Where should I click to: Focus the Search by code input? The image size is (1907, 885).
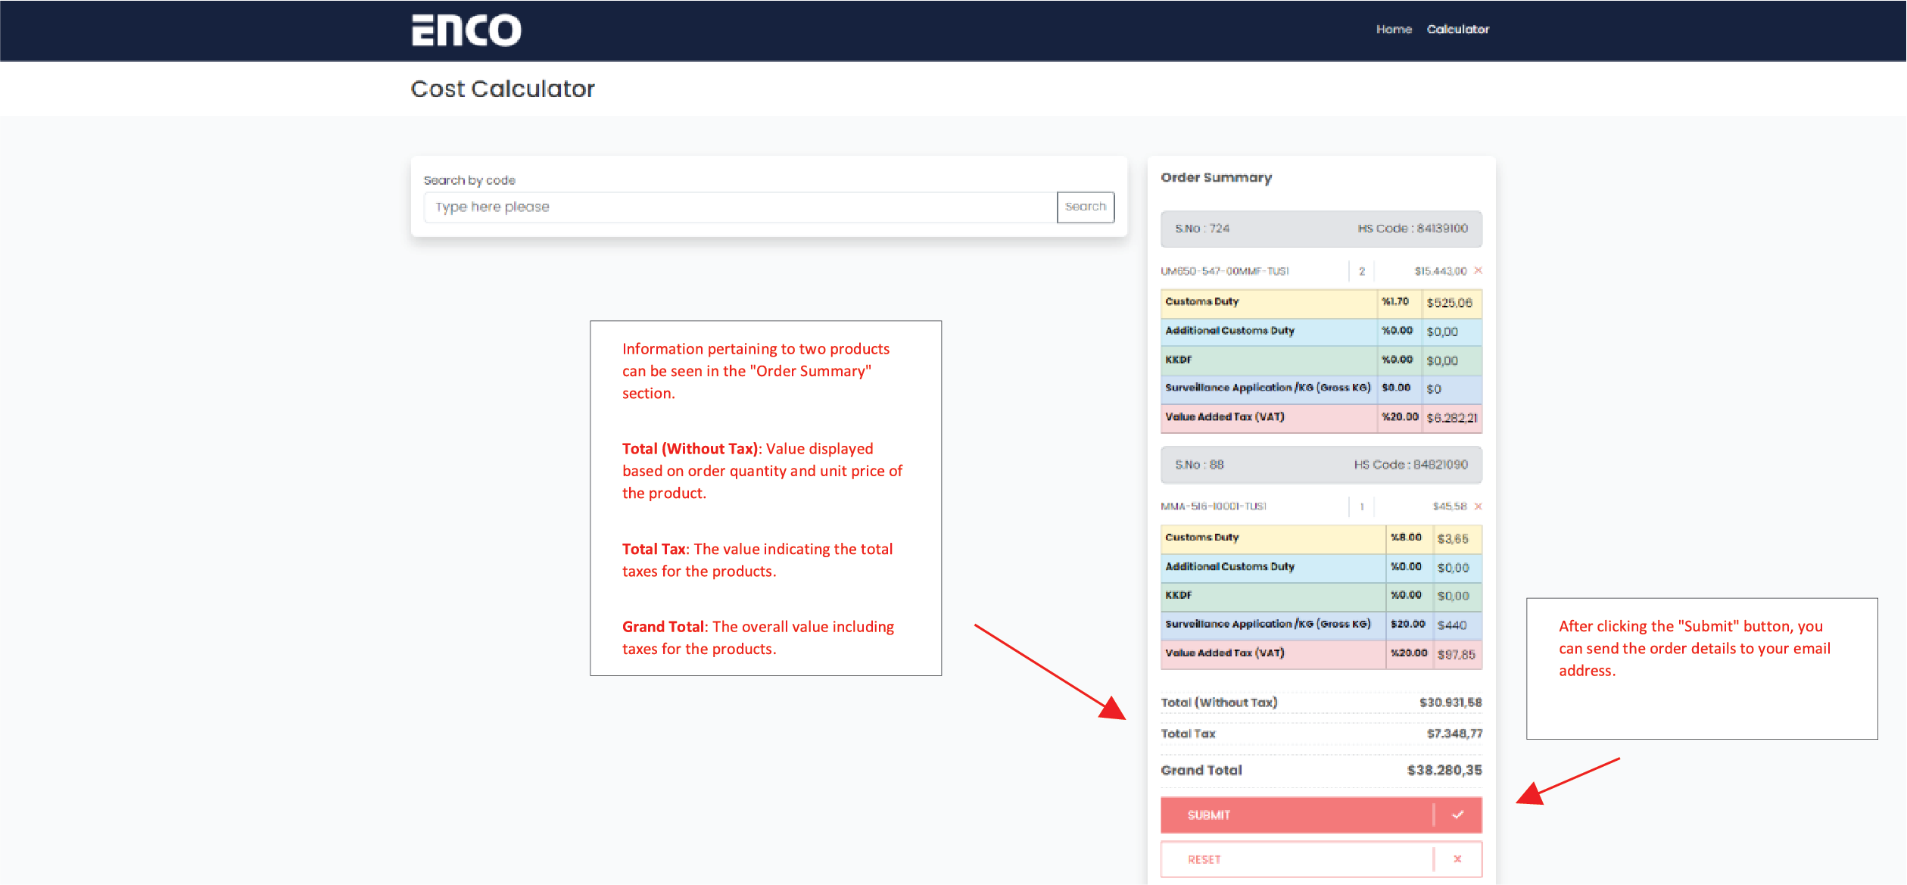[740, 207]
